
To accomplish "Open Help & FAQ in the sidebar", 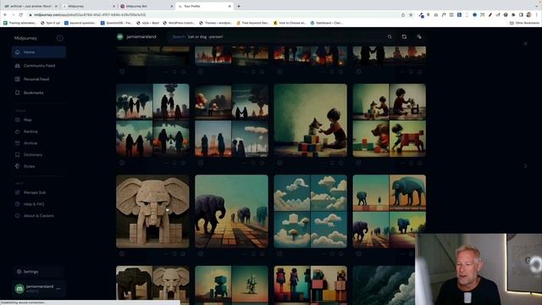I will tap(39, 204).
